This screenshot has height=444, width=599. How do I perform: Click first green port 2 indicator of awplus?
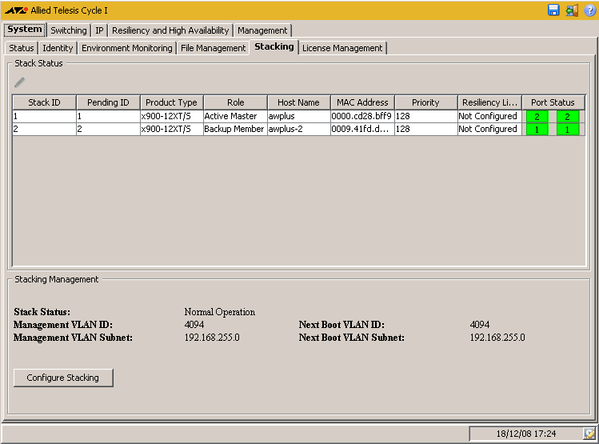[537, 117]
